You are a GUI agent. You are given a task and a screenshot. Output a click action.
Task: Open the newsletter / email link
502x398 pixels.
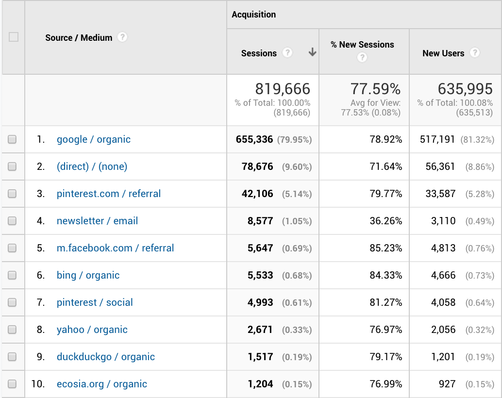[97, 221]
